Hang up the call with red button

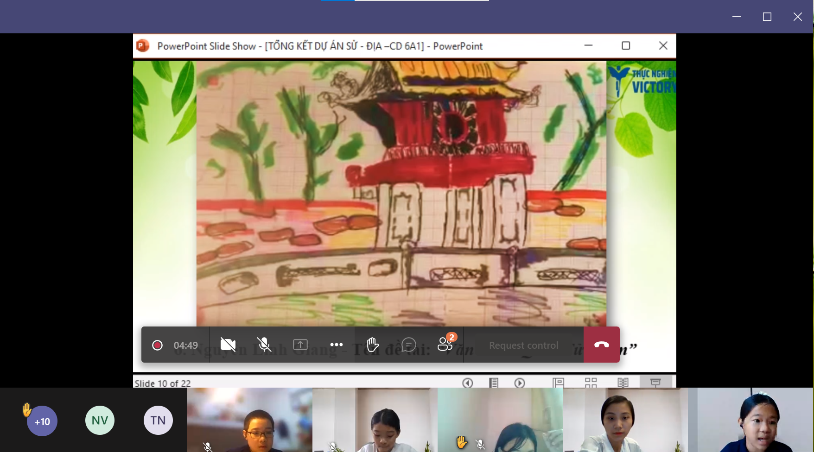(x=601, y=345)
